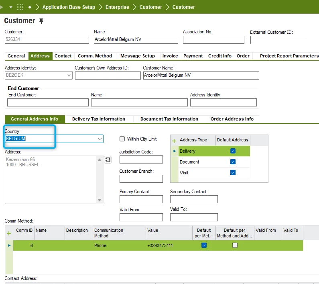Screen dimensions: 319x284
Task: Open the apps grid navigator icon
Action: [20, 7]
